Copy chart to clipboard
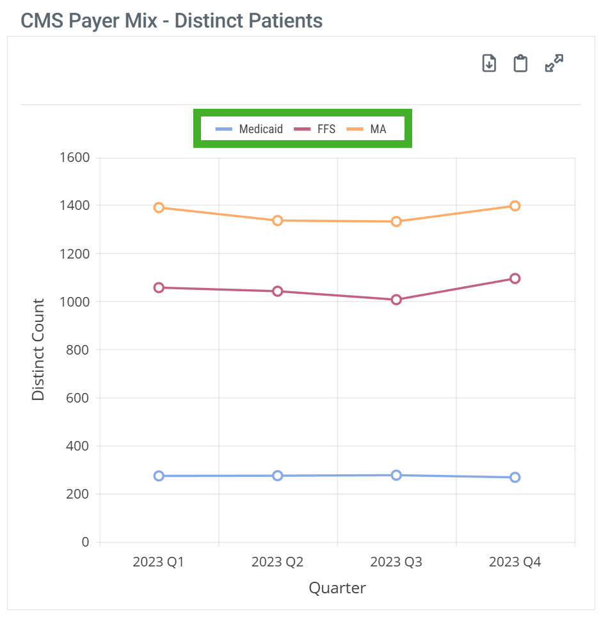 tap(521, 63)
